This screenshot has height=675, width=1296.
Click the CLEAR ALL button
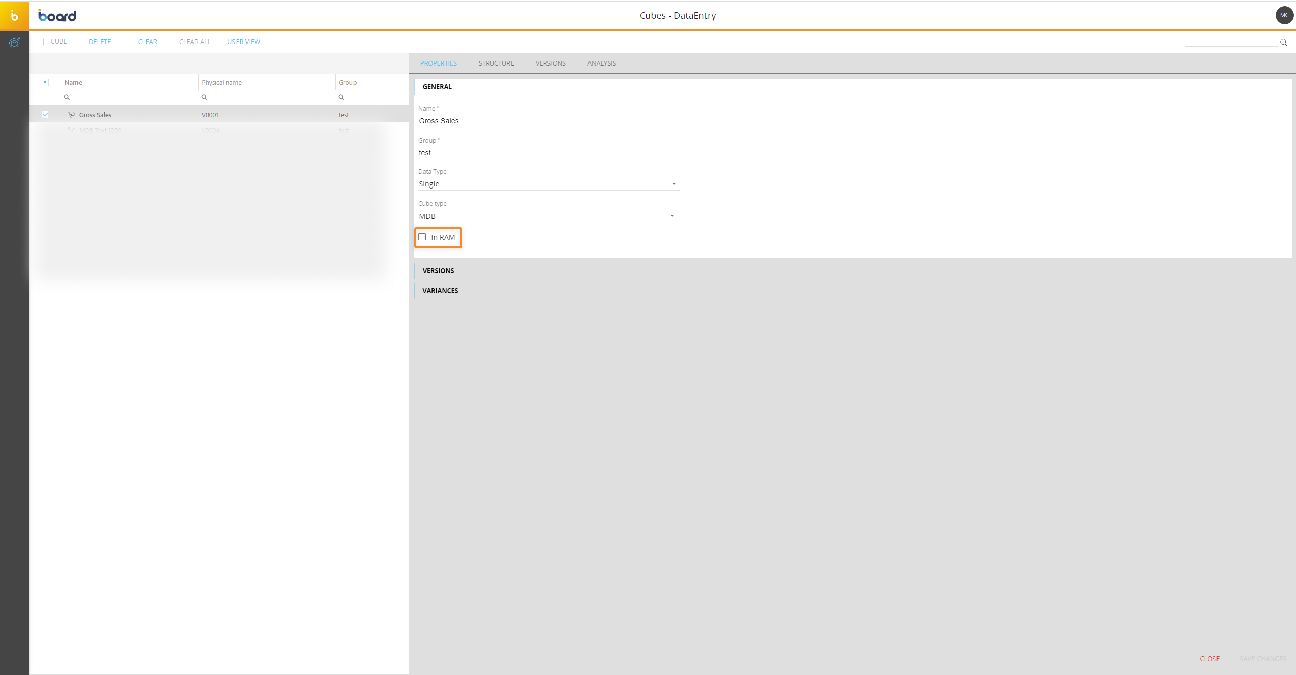click(195, 42)
